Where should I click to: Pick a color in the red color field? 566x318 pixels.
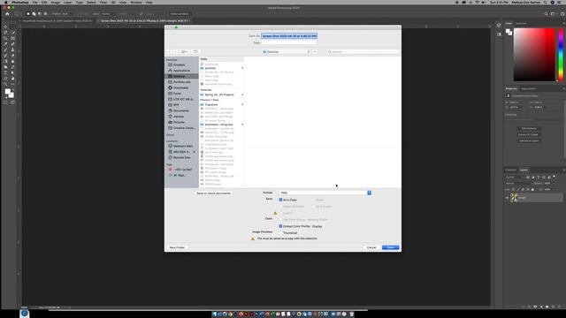(x=534, y=55)
